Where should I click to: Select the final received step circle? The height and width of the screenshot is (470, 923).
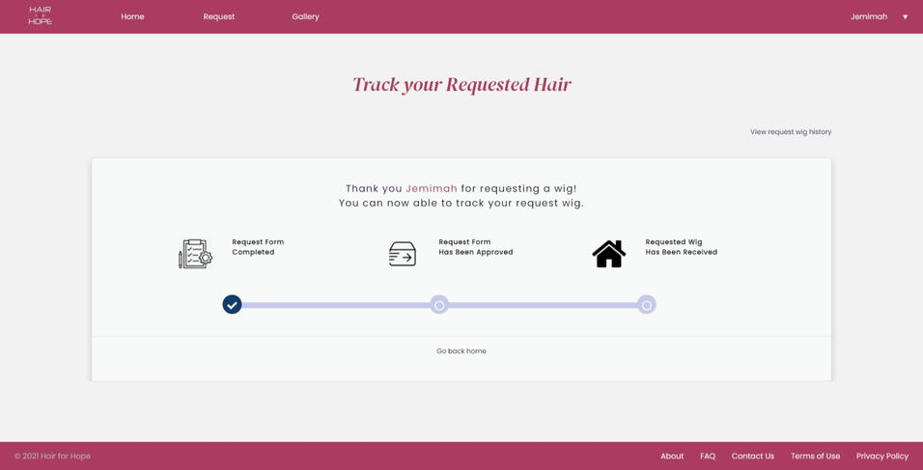point(647,305)
